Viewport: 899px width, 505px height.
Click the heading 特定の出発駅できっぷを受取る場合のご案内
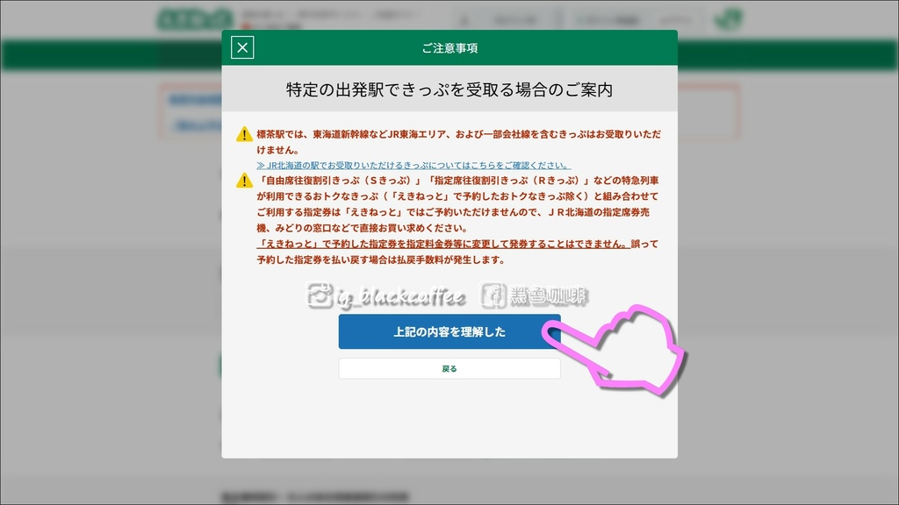tap(449, 88)
